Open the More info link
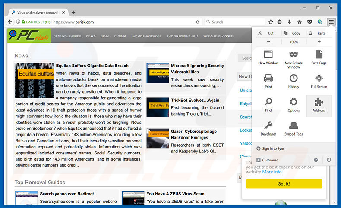 (272, 172)
